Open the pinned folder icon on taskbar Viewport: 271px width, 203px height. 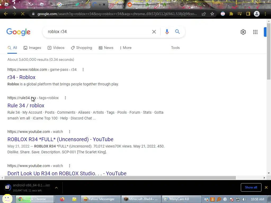click(74, 199)
